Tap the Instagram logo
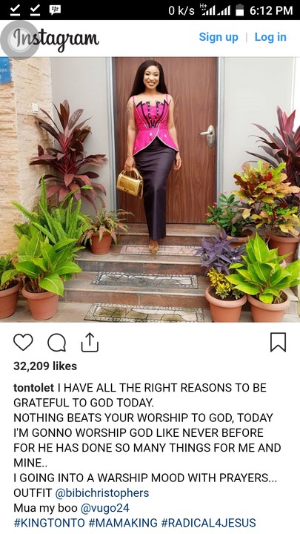The height and width of the screenshot is (534, 300). 56,39
